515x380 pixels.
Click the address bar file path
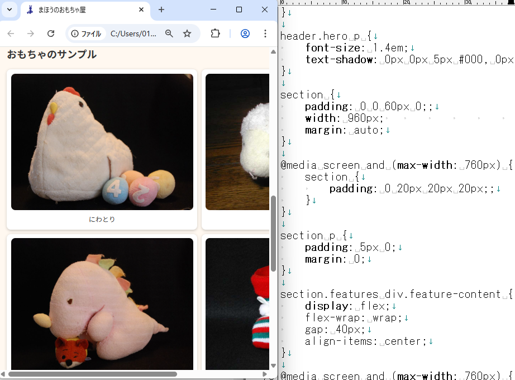(133, 34)
